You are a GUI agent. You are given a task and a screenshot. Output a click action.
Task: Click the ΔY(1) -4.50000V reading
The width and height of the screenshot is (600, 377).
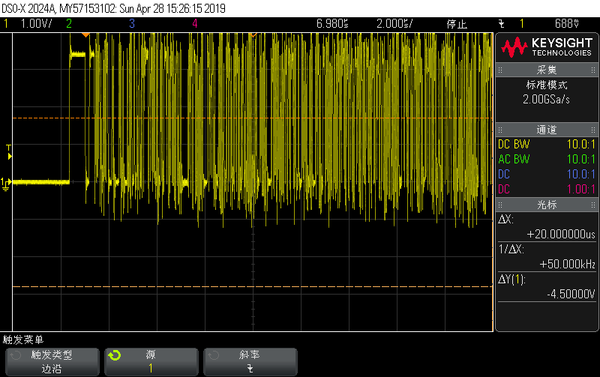(x=547, y=287)
